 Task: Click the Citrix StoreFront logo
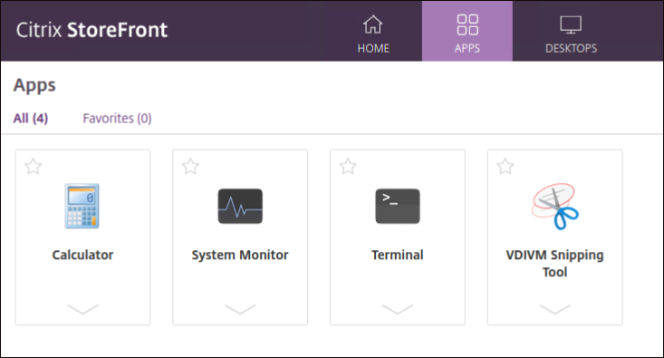[x=91, y=30]
